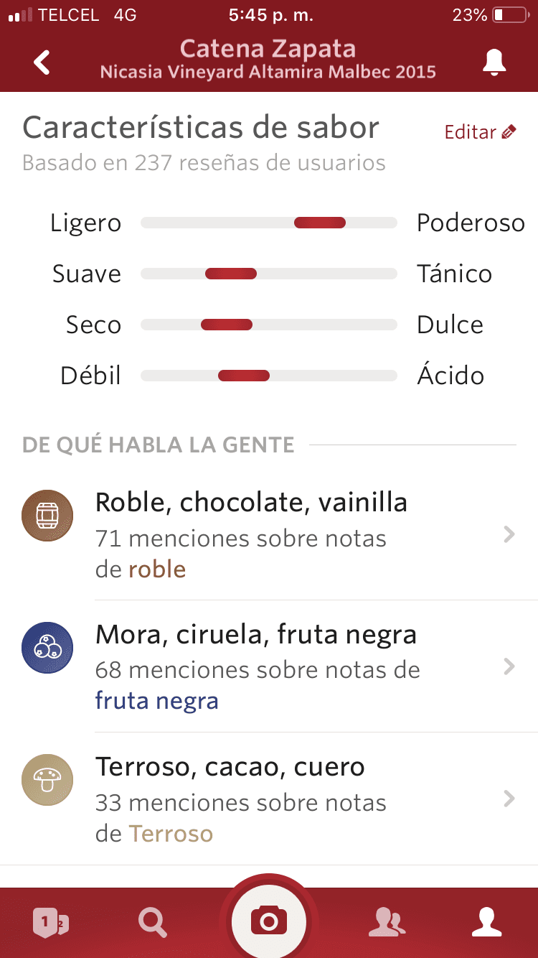Expand Mora, ciruela, fruta negra chevron

pos(509,666)
